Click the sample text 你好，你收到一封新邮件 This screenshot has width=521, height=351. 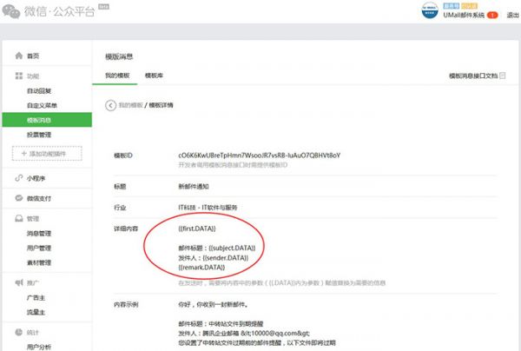click(214, 304)
